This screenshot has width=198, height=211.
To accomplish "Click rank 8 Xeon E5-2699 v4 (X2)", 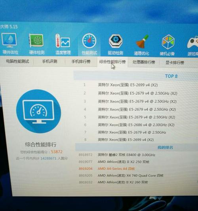I will tap(126, 140).
